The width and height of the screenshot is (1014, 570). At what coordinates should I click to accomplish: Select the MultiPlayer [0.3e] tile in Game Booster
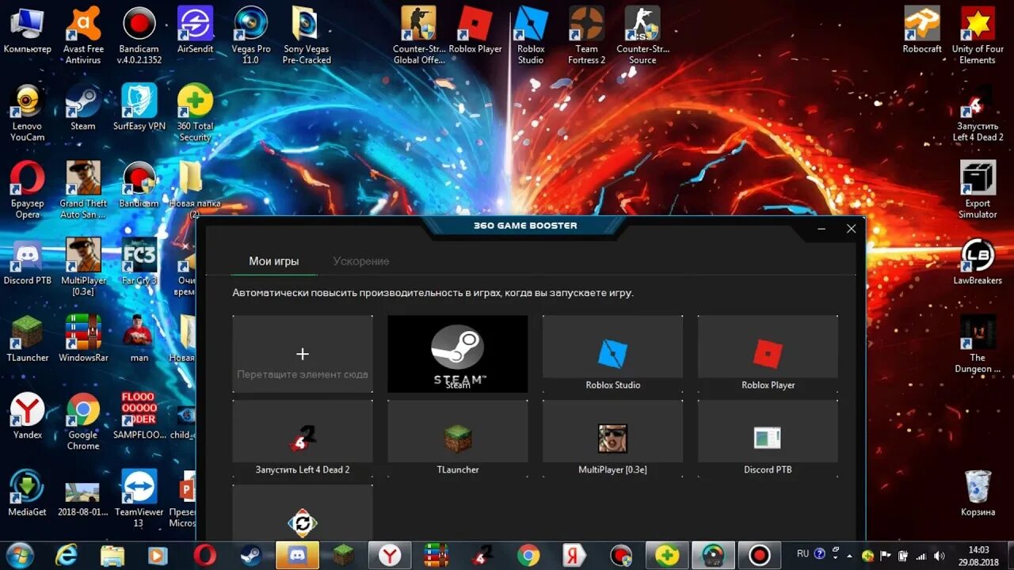tap(612, 439)
